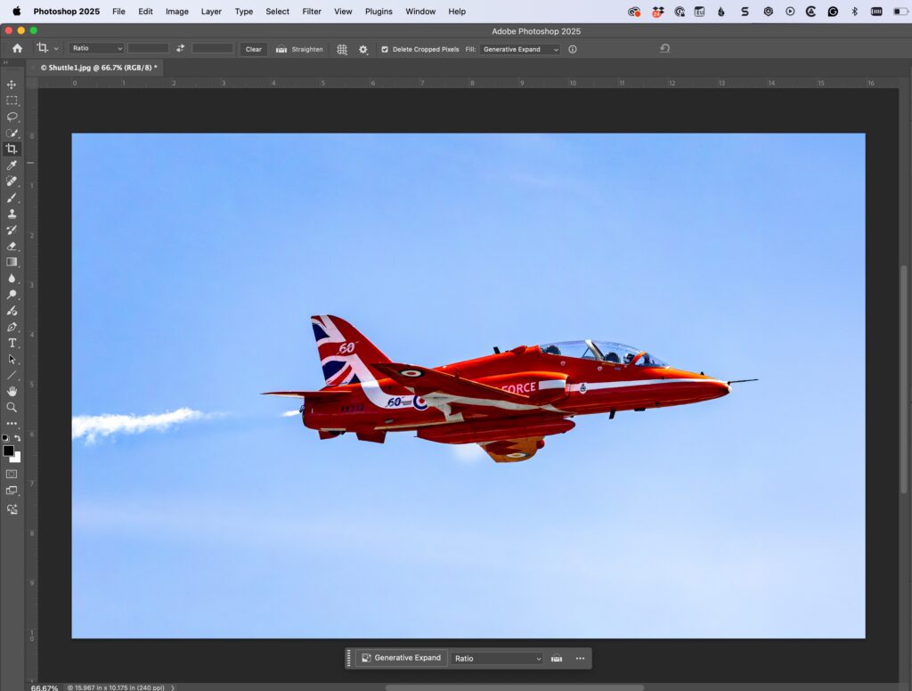This screenshot has height=691, width=912.
Task: Open Ratio preset dropdown in options bar
Action: (x=96, y=49)
